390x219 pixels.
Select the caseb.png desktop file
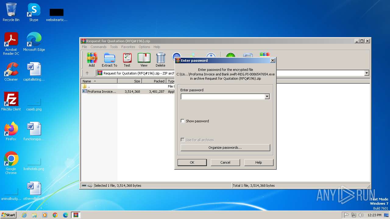coord(34,104)
